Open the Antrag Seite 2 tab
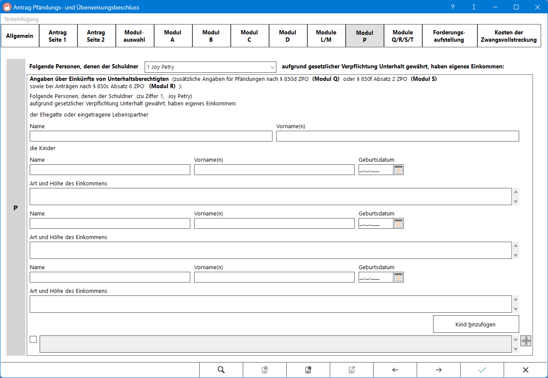This screenshot has width=548, height=378. 96,36
